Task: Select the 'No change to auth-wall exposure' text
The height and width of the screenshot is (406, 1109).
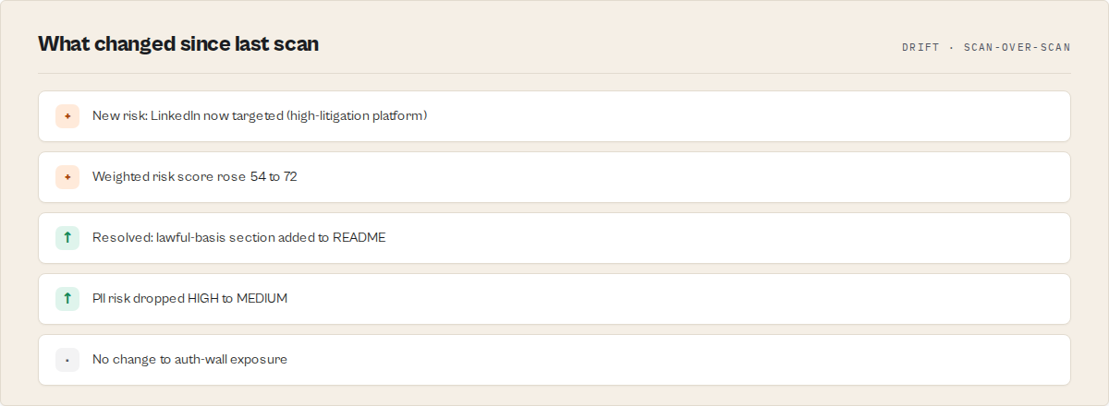Action: point(189,360)
